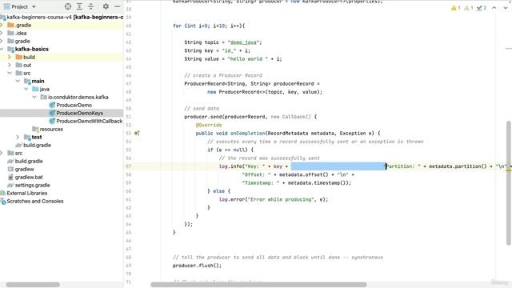Click the kafka-basics module folder icon

point(10,49)
